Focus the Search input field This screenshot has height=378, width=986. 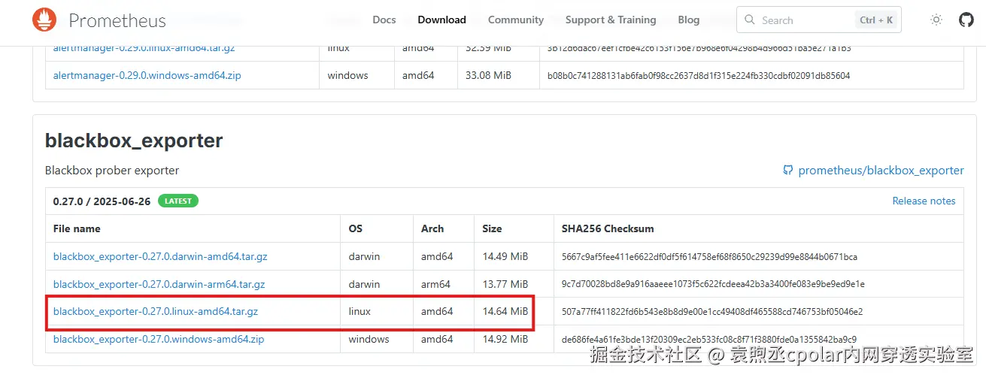pyautogui.click(x=819, y=20)
